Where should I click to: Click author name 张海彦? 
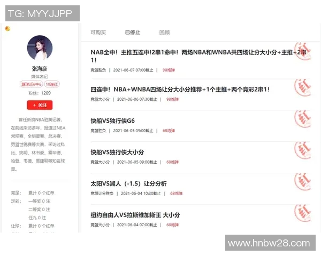coord(40,69)
